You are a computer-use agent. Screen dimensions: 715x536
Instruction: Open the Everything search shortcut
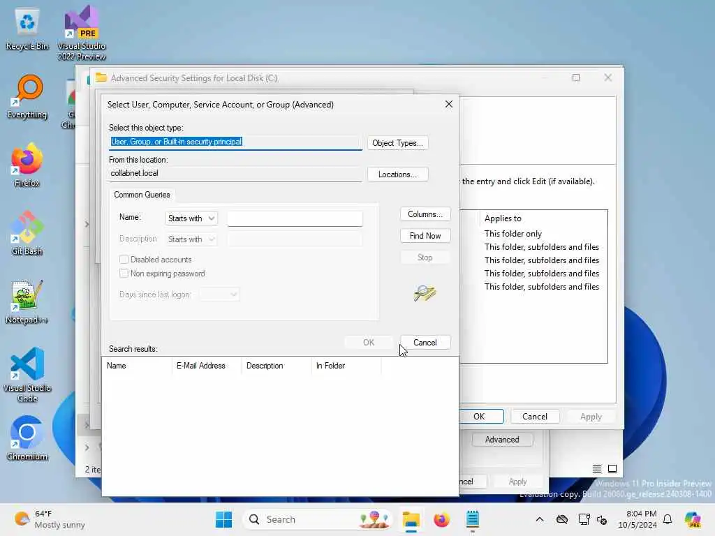(x=27, y=97)
